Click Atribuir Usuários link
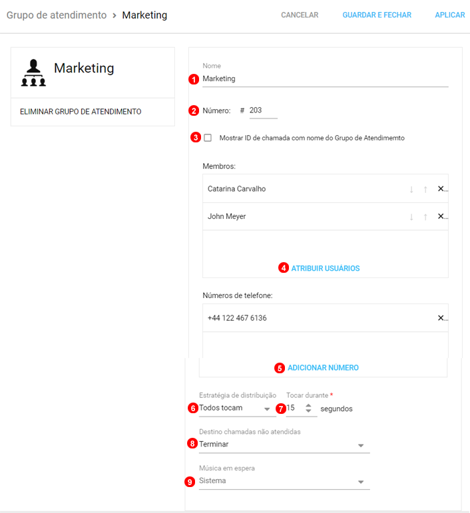The width and height of the screenshot is (470, 513). coord(325,268)
